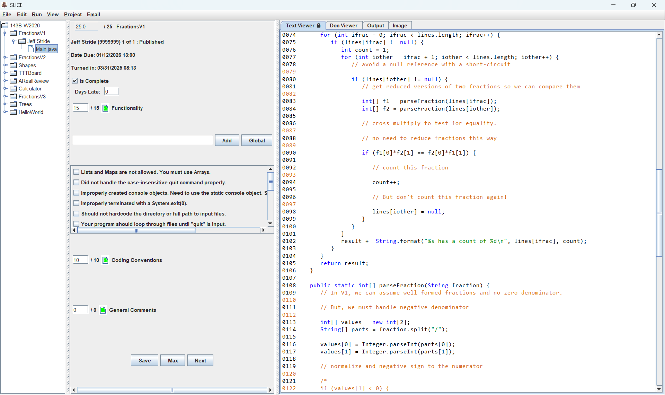Click the HelloWorld folder icon
The width and height of the screenshot is (665, 395).
point(14,112)
